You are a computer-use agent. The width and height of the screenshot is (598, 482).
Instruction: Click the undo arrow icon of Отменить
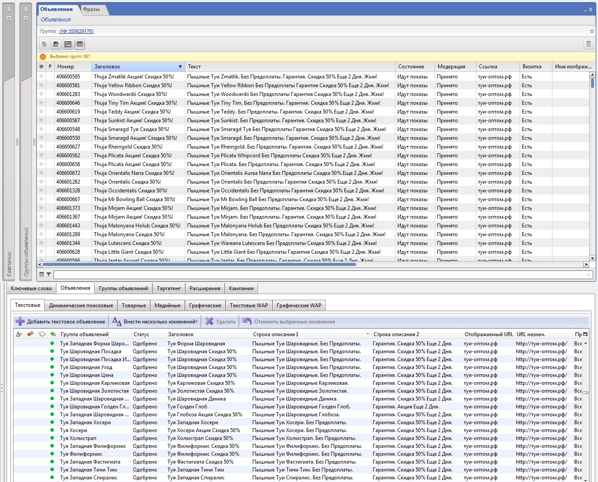click(247, 322)
